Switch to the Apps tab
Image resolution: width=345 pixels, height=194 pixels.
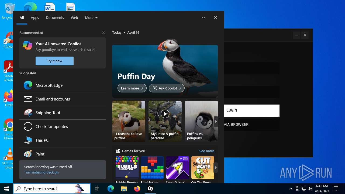35,18
